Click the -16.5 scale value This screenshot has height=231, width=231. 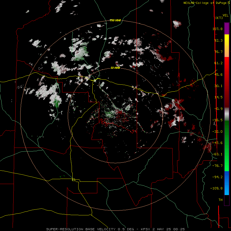(217, 120)
